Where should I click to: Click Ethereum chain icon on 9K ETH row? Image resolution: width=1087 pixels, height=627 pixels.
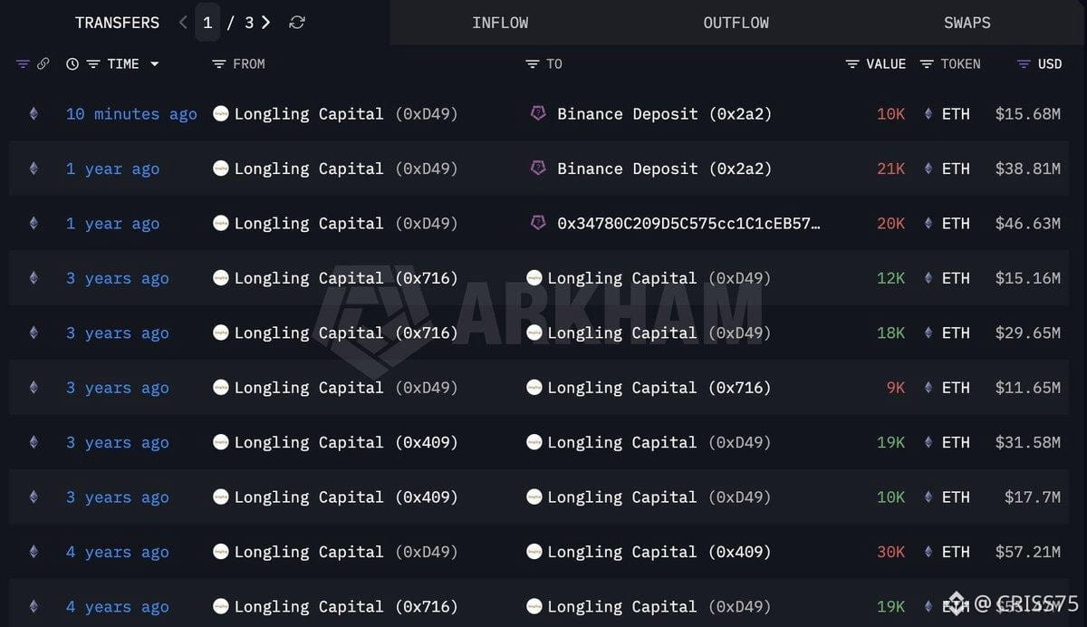(x=34, y=388)
